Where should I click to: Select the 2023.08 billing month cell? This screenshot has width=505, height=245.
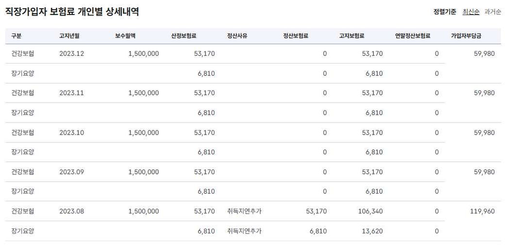72,211
